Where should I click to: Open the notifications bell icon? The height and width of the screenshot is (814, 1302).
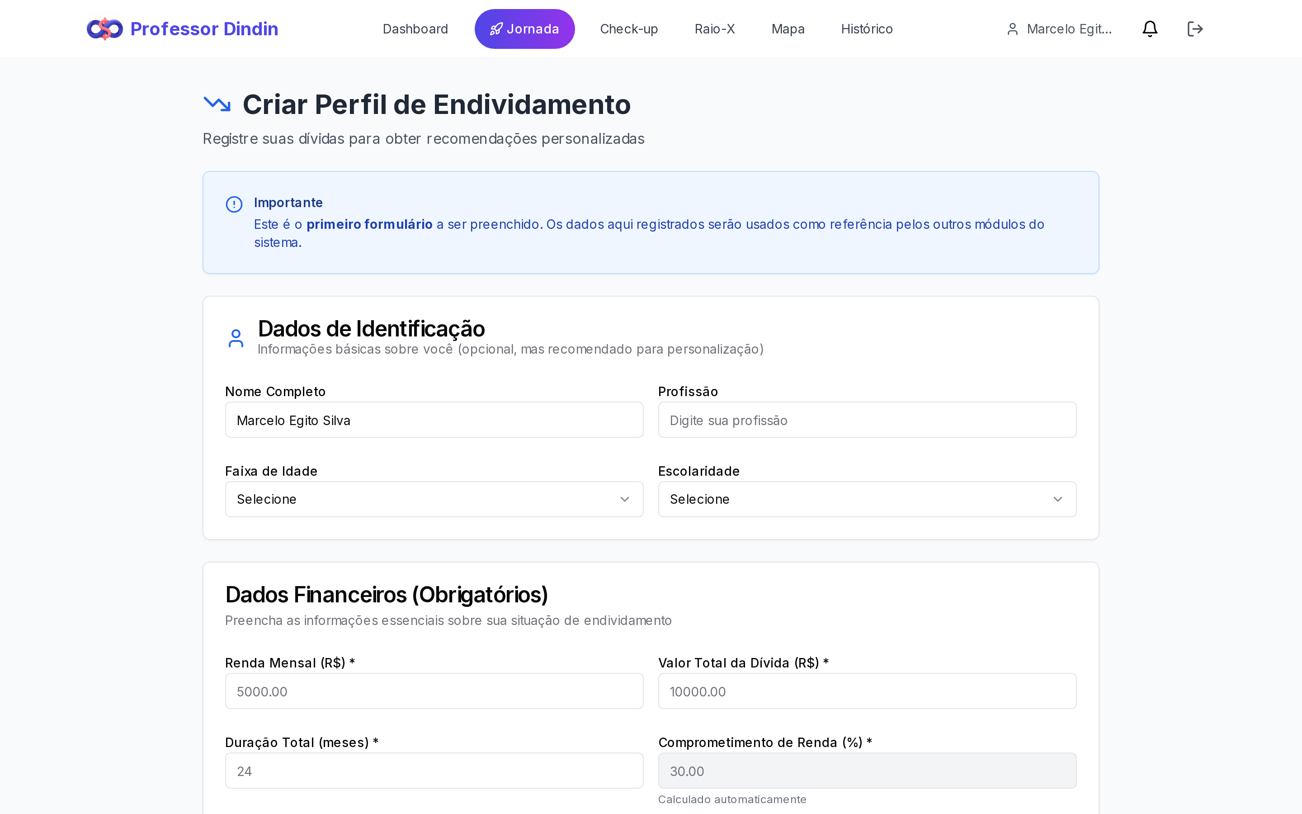click(1150, 29)
